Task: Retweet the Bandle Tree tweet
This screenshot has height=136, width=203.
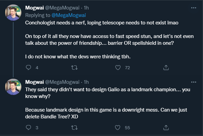Action: click(74, 128)
